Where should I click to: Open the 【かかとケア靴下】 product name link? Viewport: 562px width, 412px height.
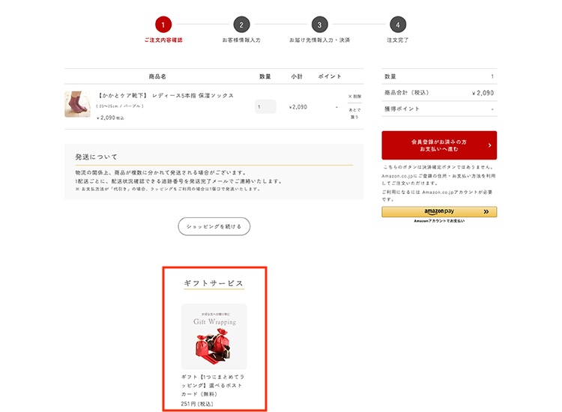(x=166, y=96)
